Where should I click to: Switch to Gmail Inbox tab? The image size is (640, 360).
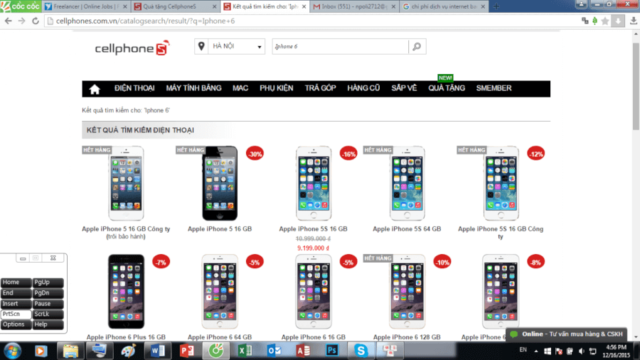pos(354,6)
